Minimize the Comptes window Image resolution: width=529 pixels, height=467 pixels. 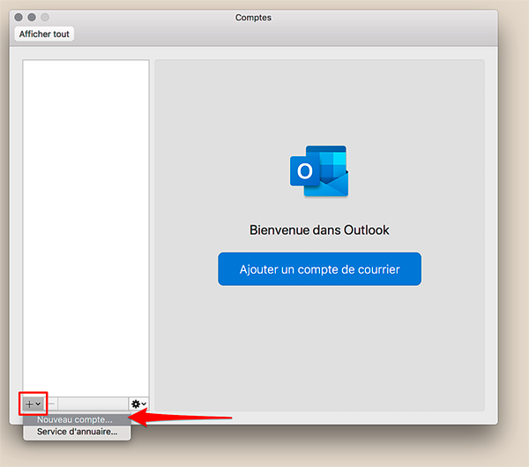[32, 18]
